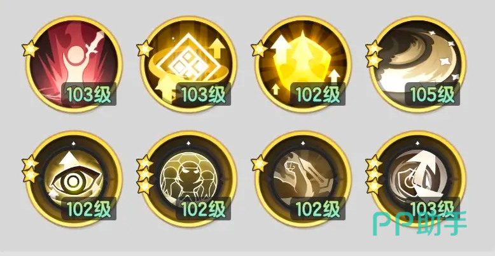Select the eye with up arrow skill
Screen dimensions: 495x256
tap(74, 179)
